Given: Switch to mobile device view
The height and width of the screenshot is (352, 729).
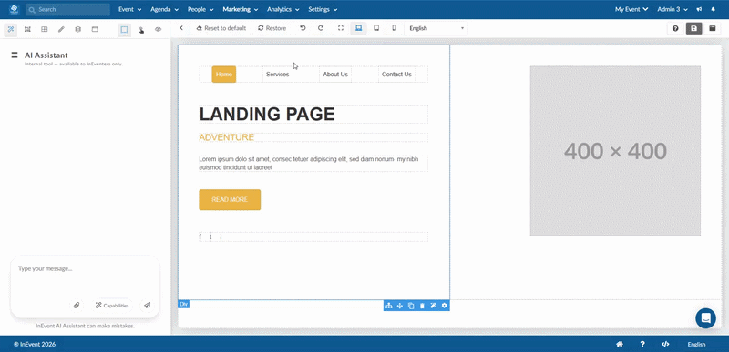Looking at the screenshot, I should (395, 28).
